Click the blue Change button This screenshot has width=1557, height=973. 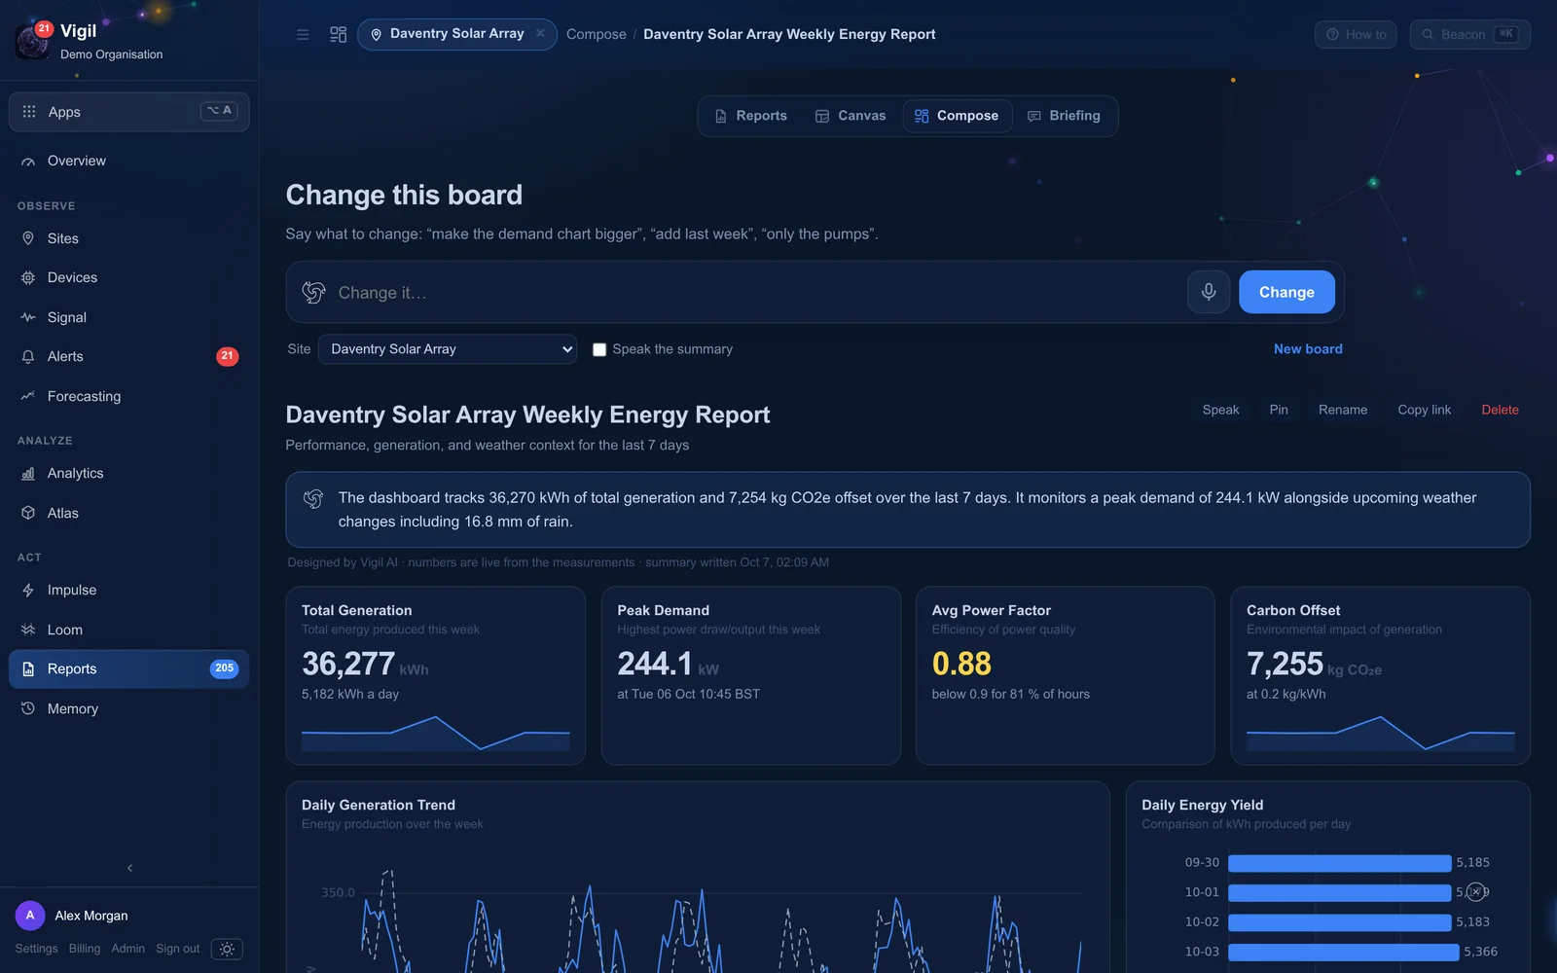coord(1286,292)
